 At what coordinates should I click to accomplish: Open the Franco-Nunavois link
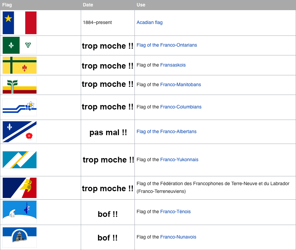[x=178, y=237]
